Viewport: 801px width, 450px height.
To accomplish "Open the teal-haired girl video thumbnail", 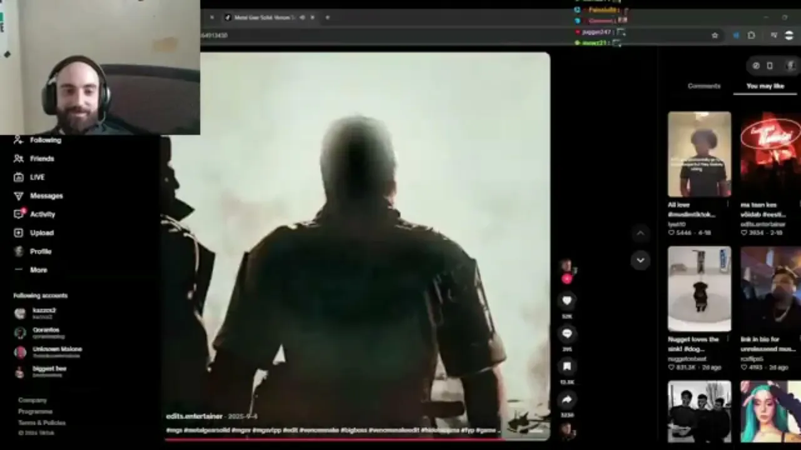I will pos(770,411).
